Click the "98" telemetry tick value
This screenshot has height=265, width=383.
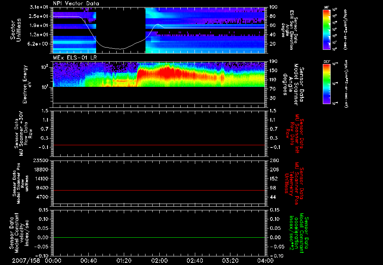tap(273, 188)
